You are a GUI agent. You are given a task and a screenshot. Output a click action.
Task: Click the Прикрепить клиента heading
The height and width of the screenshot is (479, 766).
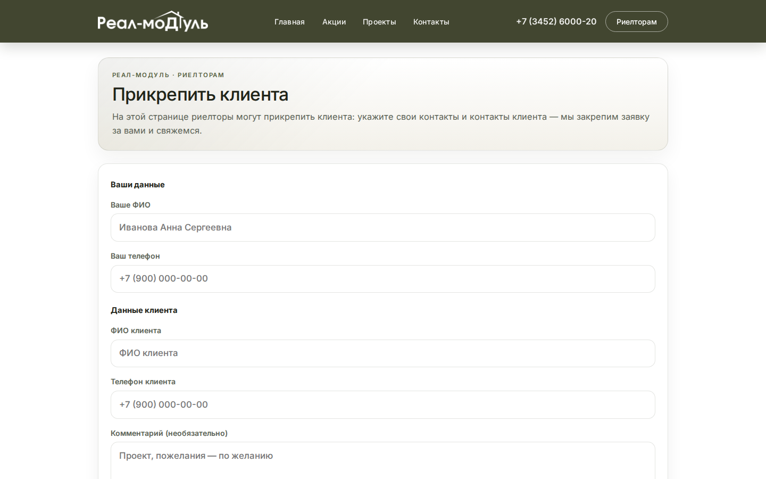point(201,94)
